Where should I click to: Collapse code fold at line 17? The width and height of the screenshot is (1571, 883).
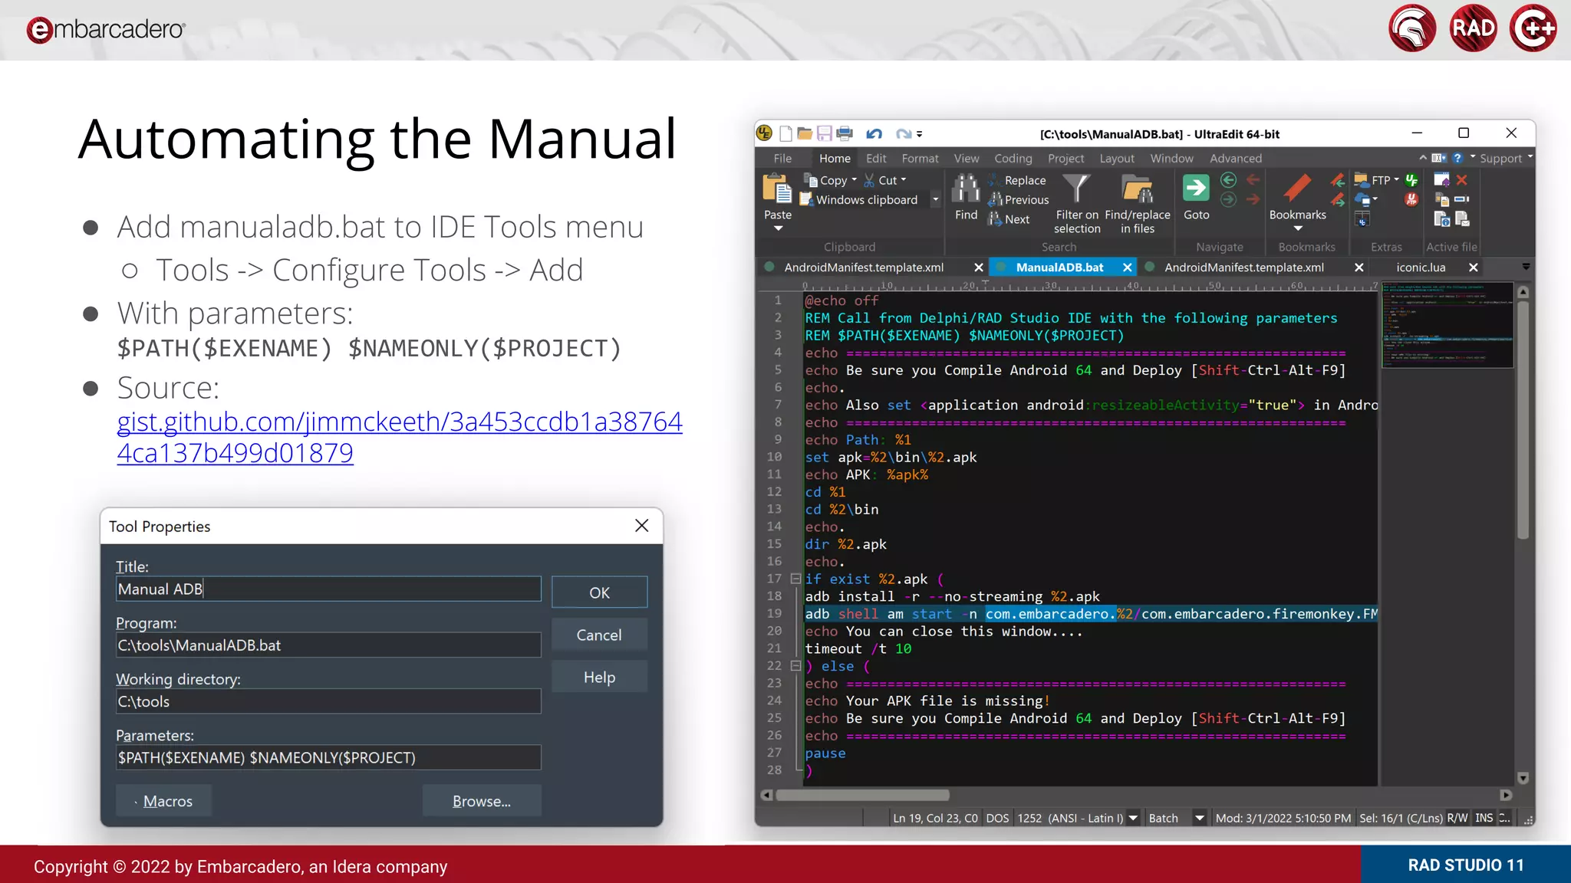click(x=795, y=579)
